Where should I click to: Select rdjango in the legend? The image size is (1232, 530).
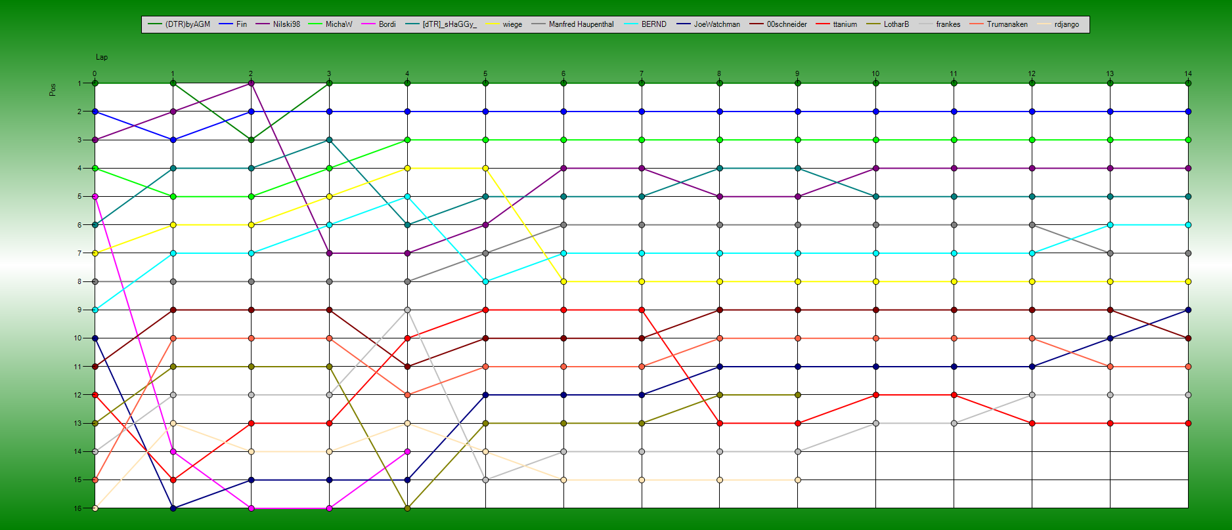click(1057, 24)
